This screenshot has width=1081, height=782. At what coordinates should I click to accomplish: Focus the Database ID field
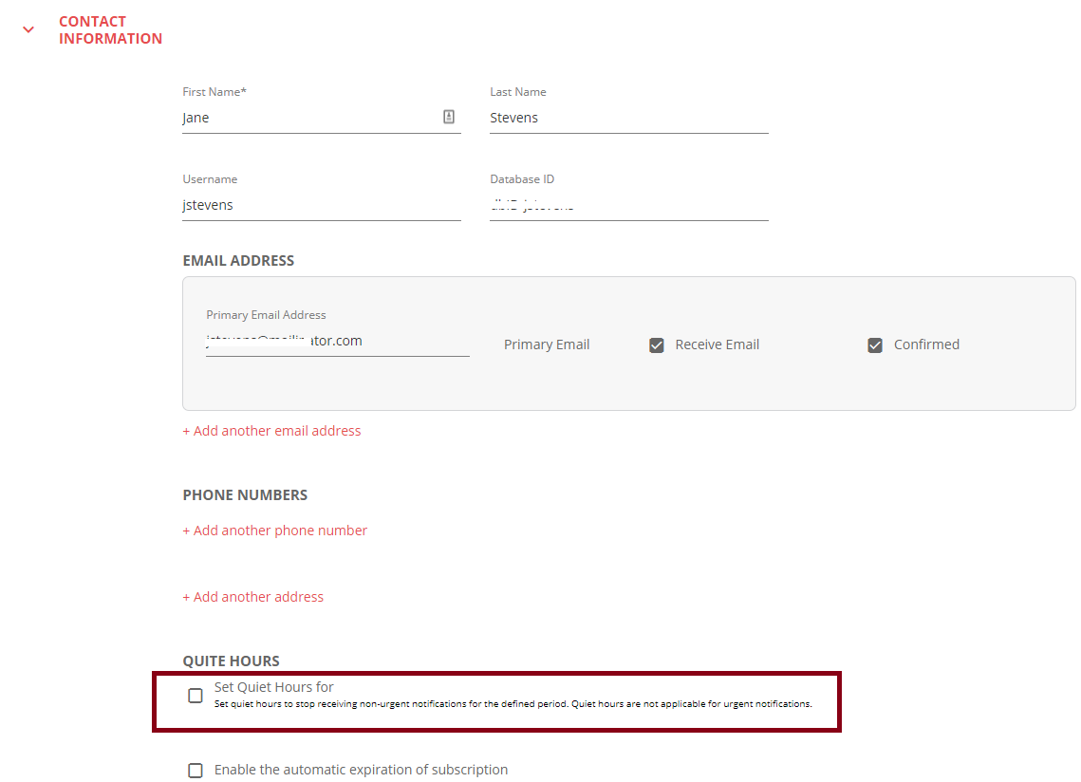click(628, 205)
